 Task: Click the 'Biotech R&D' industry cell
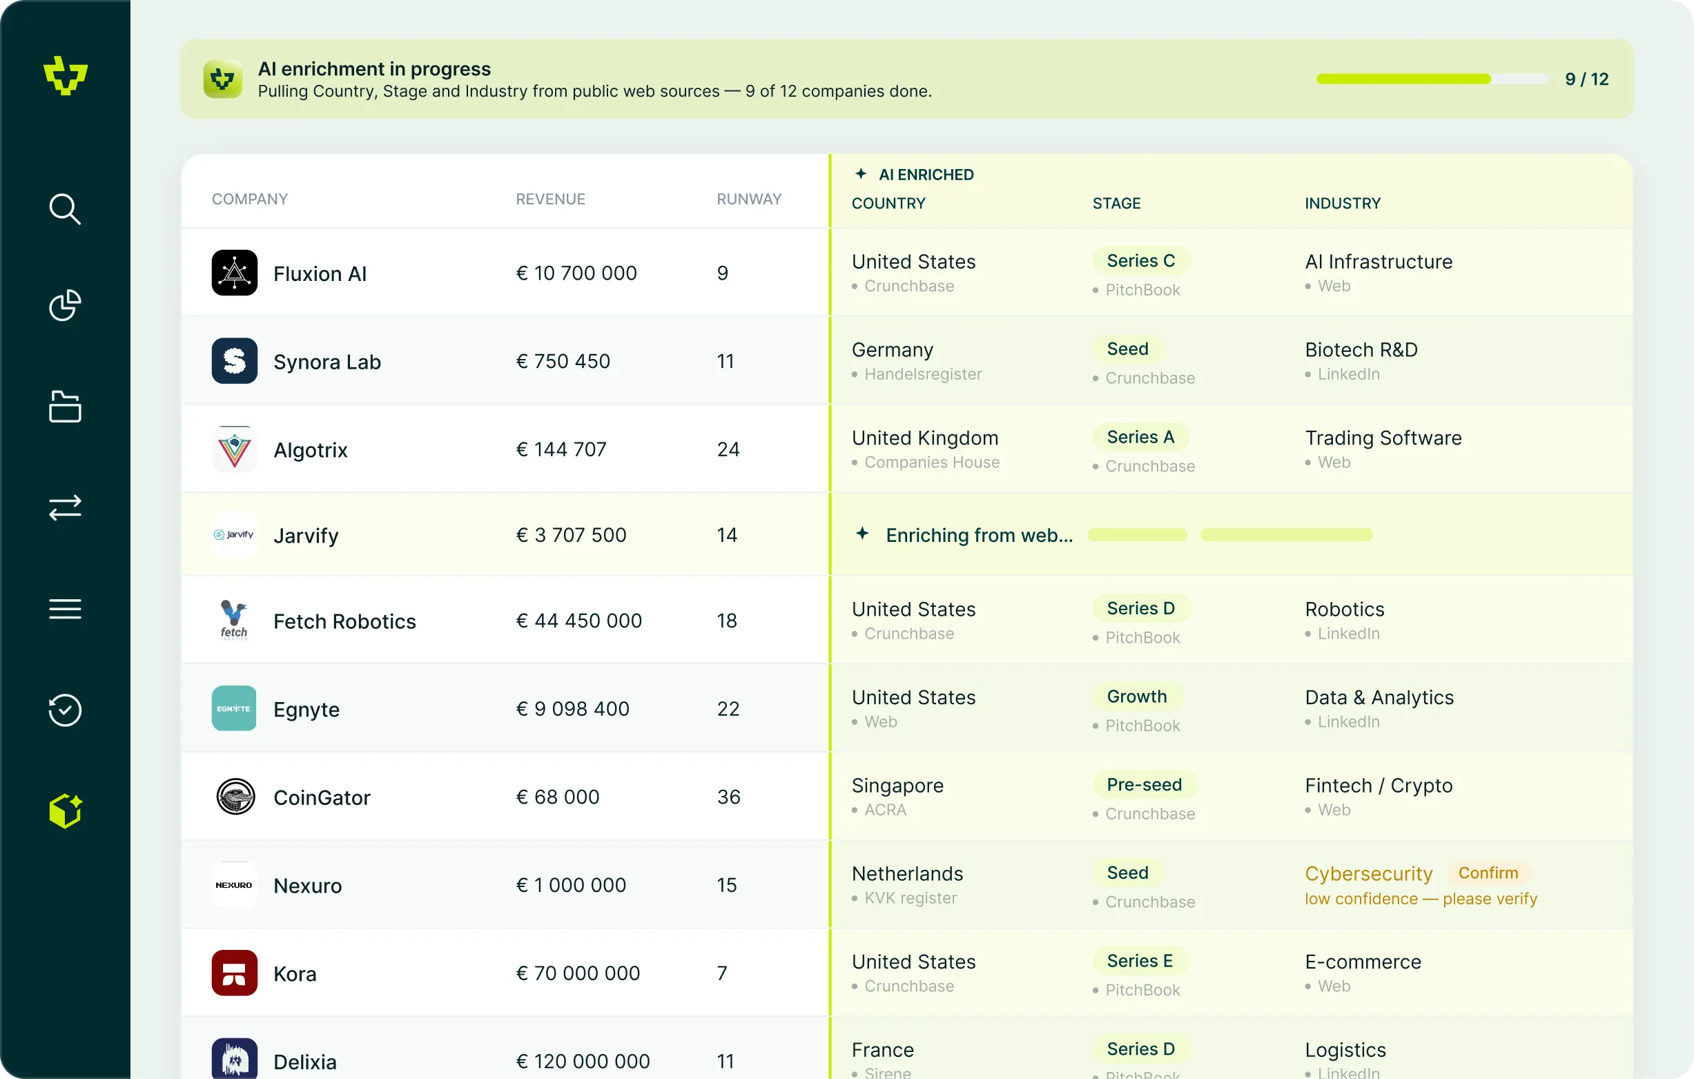click(x=1361, y=349)
